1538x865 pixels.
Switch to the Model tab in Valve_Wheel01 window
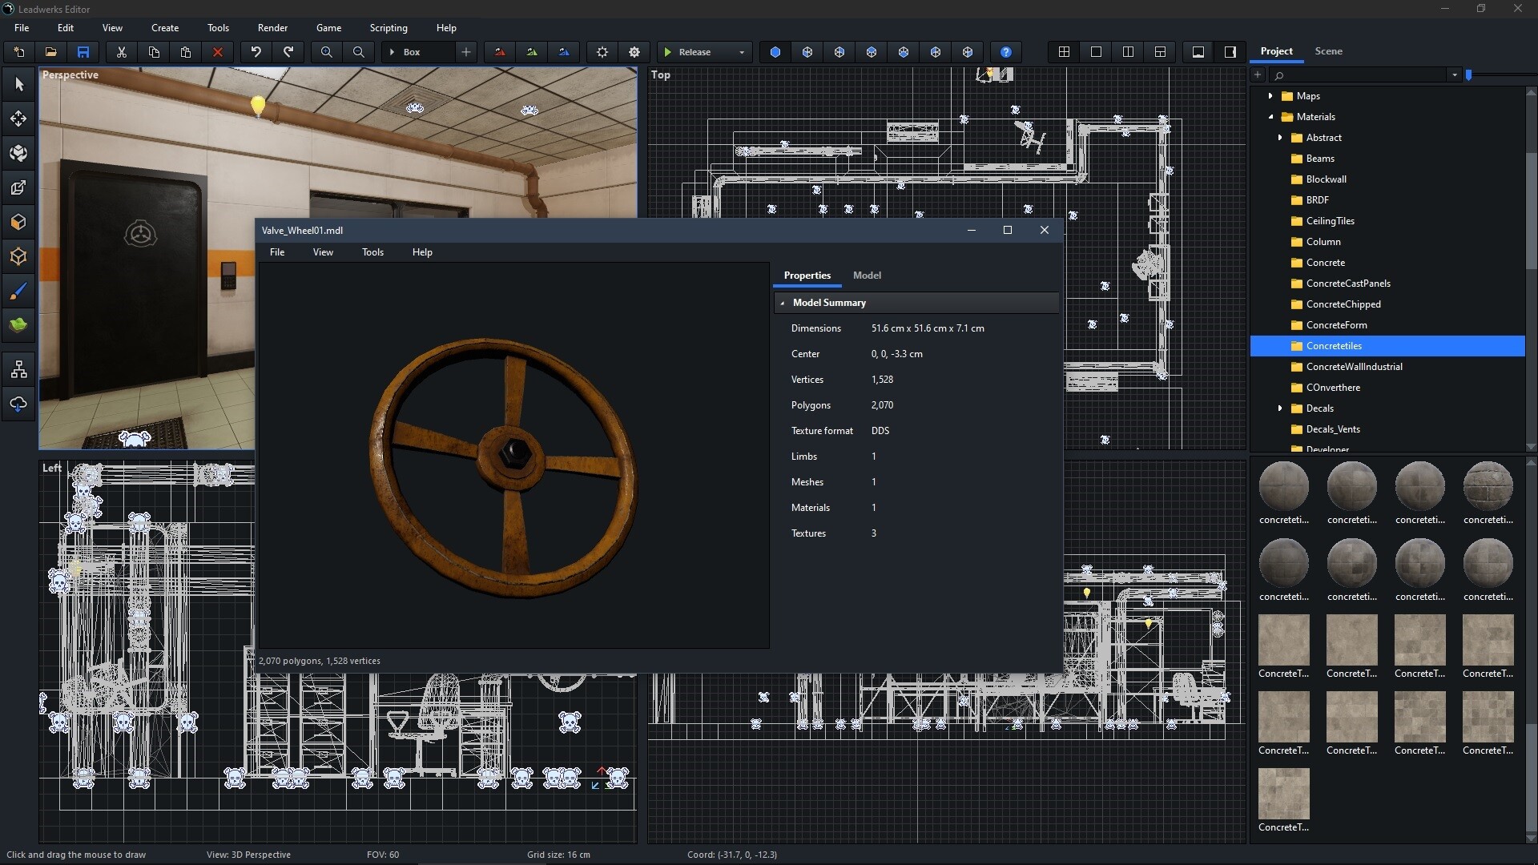tap(867, 276)
